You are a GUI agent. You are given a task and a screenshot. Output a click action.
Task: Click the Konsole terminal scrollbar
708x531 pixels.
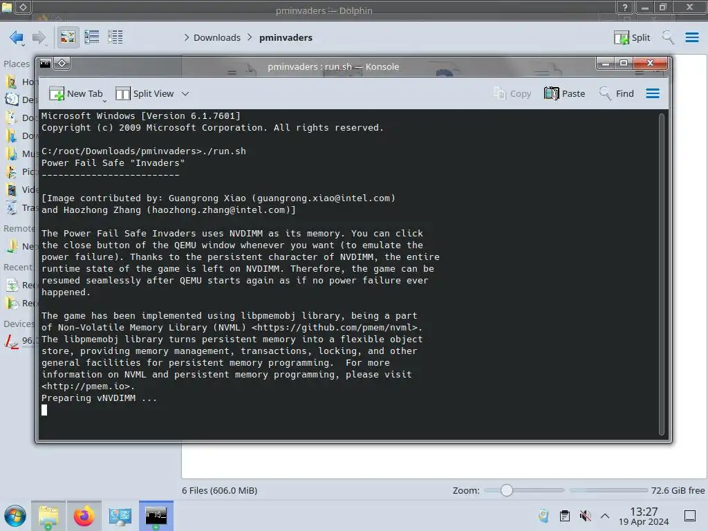662,274
